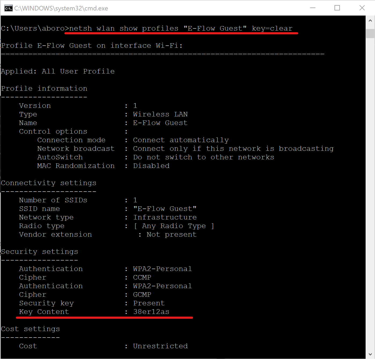Viewport: 375px width, 359px height.
Task: Click the 'Cost settings' heading
Action: pos(30,329)
